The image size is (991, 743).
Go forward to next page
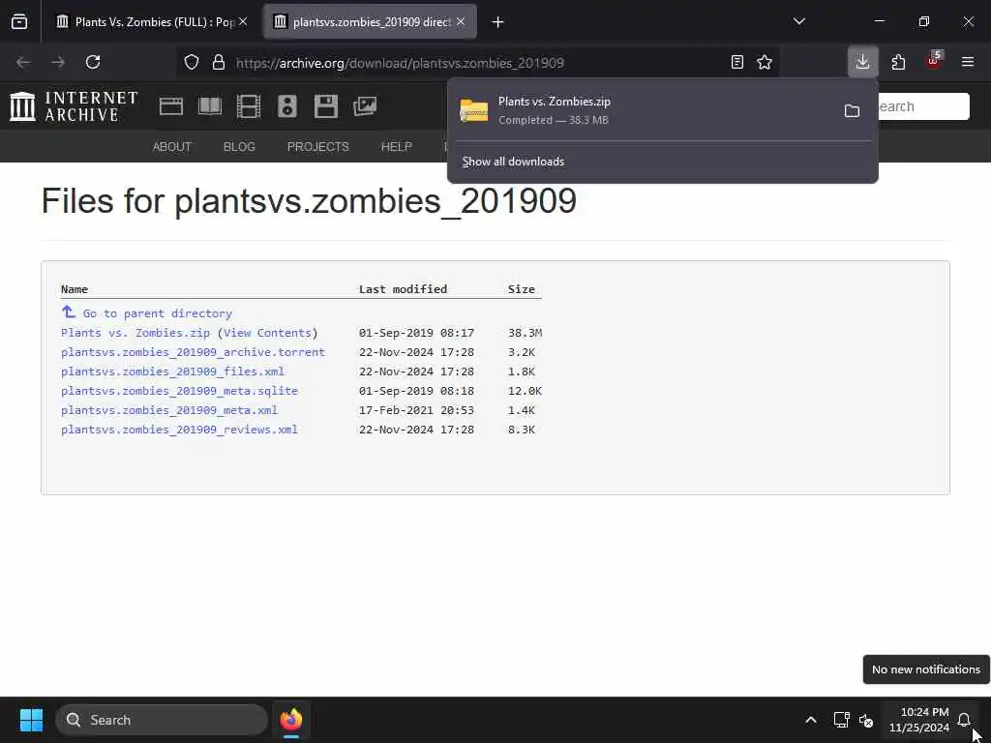point(58,62)
